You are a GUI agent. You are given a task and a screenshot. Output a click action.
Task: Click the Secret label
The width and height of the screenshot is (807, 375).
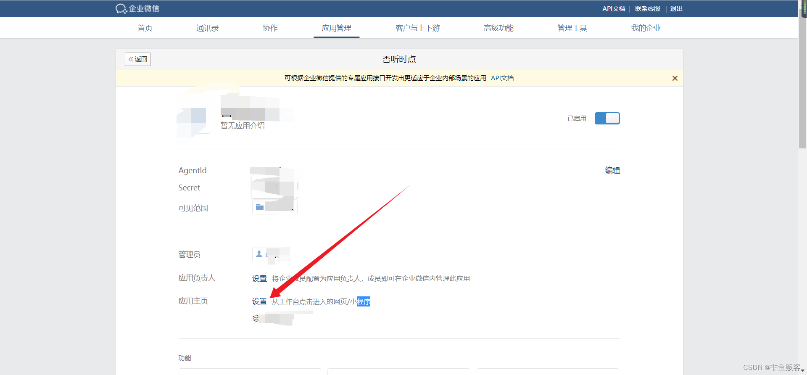189,188
